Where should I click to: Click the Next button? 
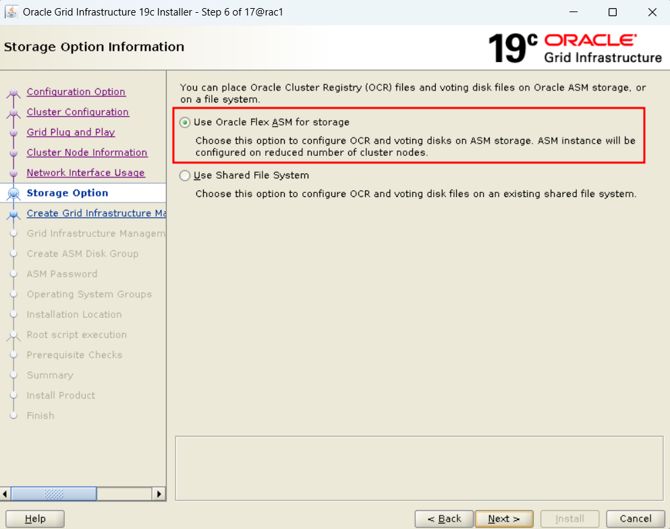click(504, 519)
